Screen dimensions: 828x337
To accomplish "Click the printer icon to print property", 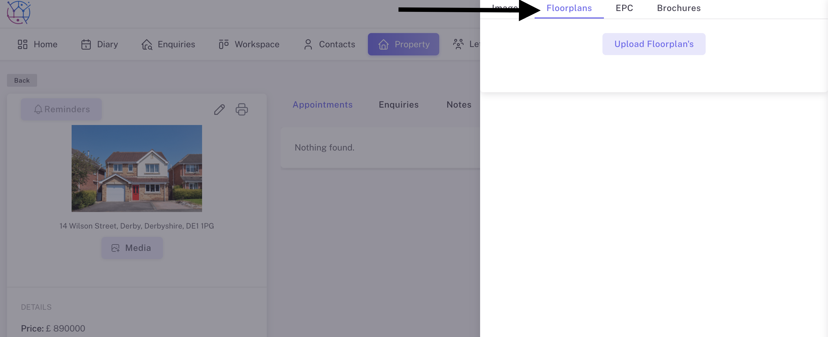I will [x=242, y=110].
